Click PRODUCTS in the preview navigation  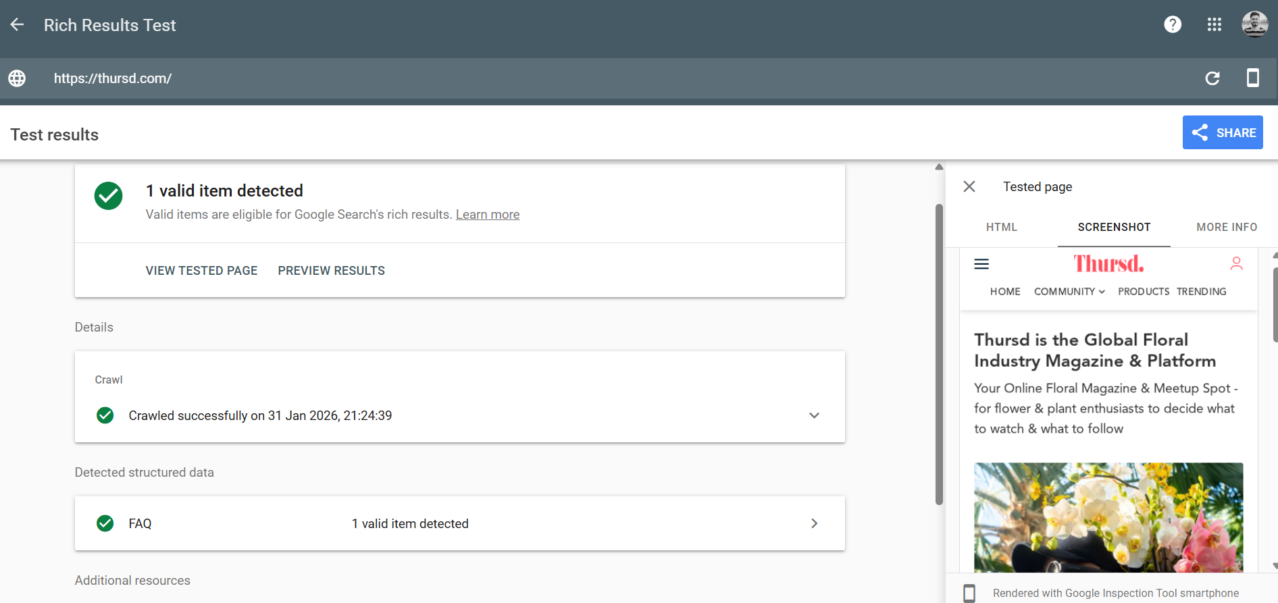click(x=1144, y=292)
